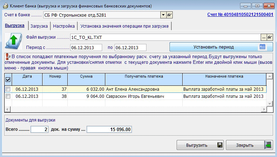Open the Настройка tab
277x157 pixels.
click(x=64, y=26)
